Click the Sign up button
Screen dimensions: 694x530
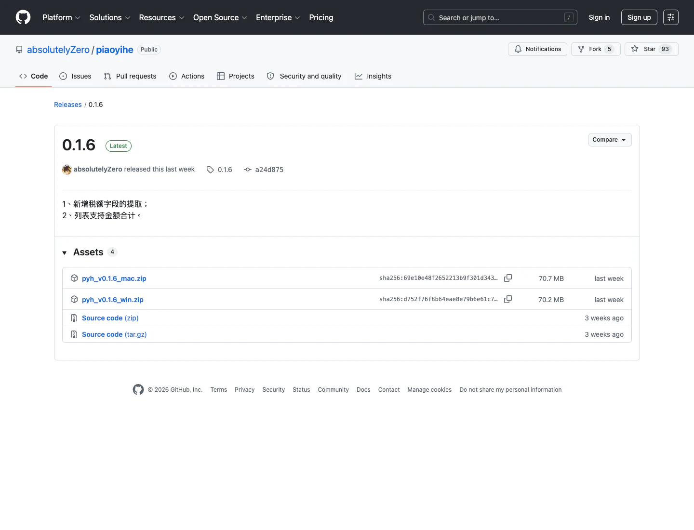pos(639,17)
